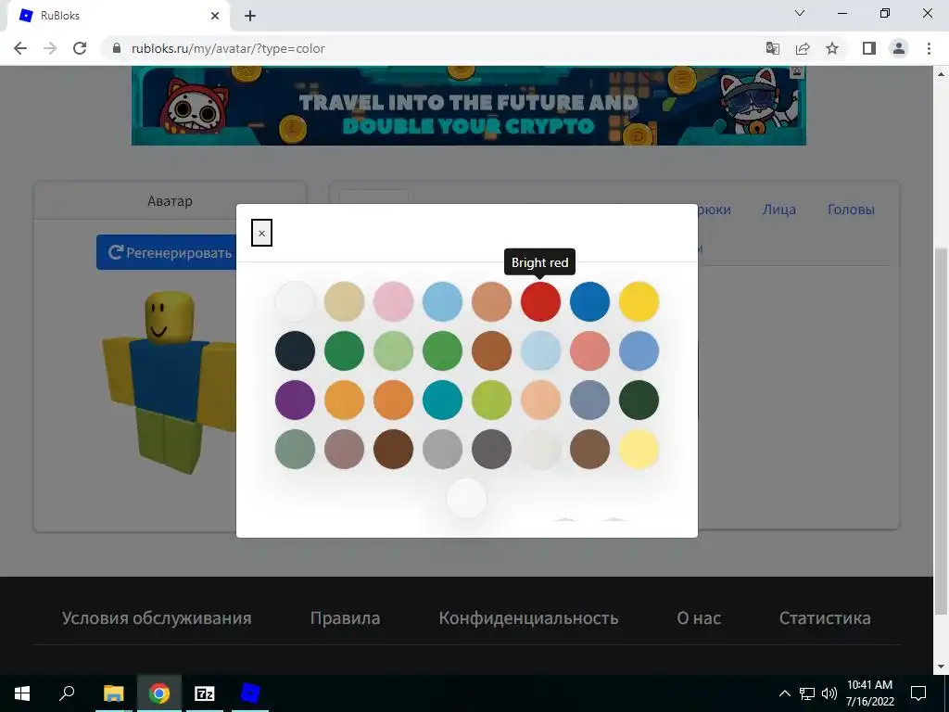This screenshot has height=712, width=949.
Task: Go forward with the browser arrow
Action: [x=50, y=48]
